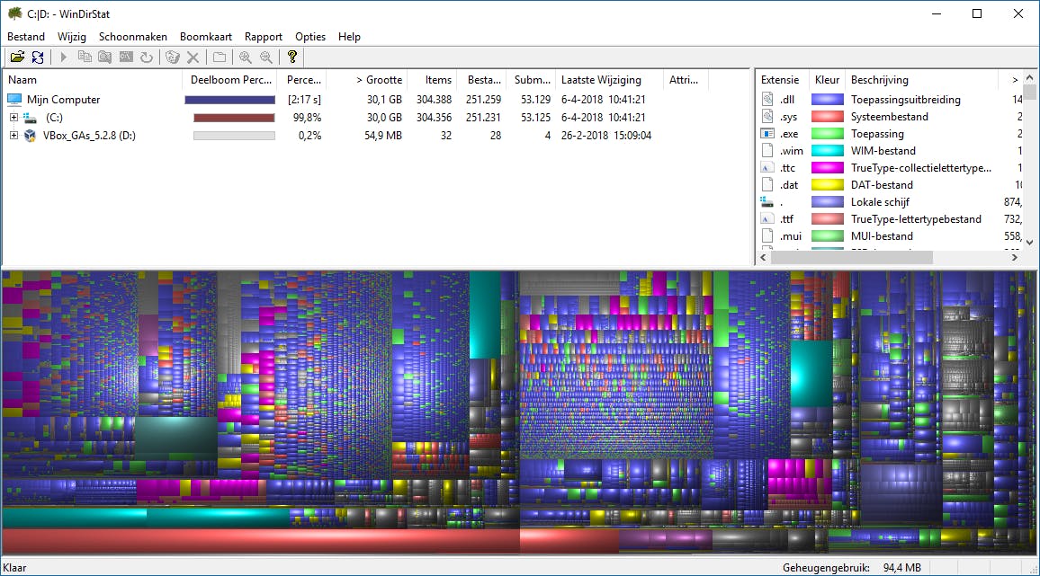
Task: Select the .exe Toepassing row
Action: pyautogui.click(x=877, y=134)
